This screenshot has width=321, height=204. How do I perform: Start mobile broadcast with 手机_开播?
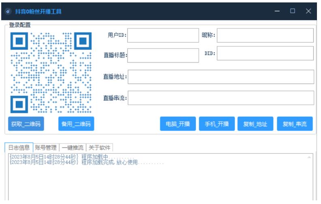click(217, 124)
